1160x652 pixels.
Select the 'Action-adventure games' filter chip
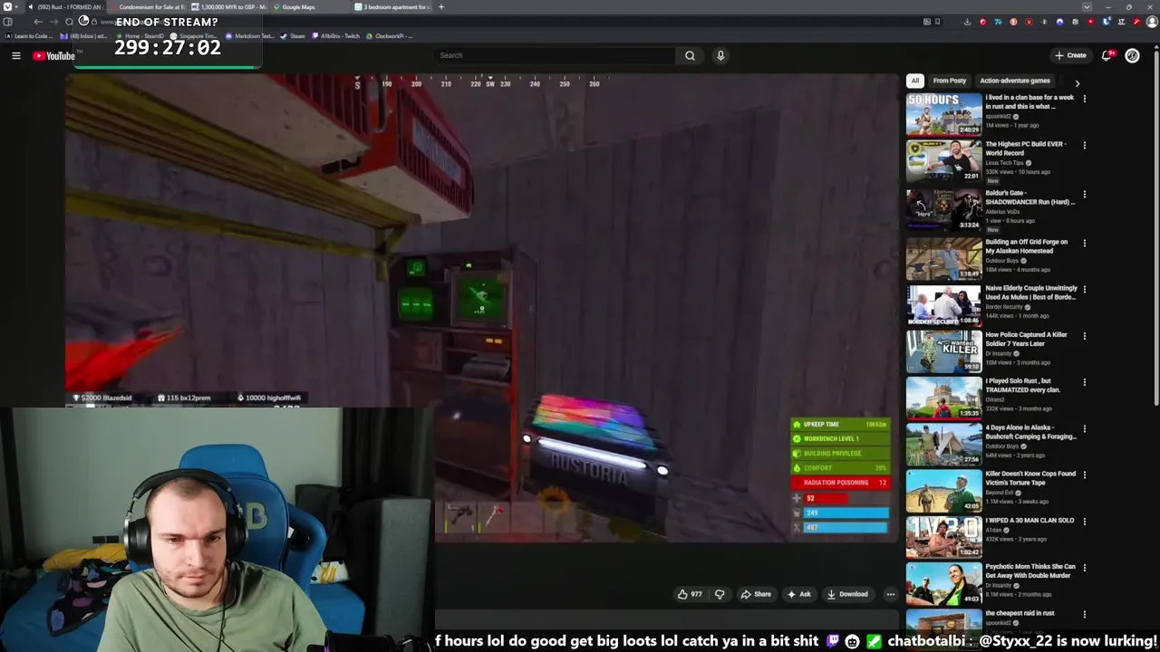point(1015,81)
